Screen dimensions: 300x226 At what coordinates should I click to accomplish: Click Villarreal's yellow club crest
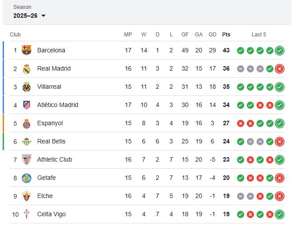tap(27, 87)
